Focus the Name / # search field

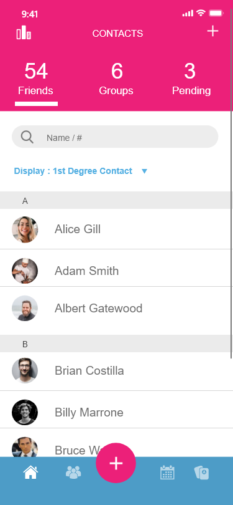click(115, 137)
